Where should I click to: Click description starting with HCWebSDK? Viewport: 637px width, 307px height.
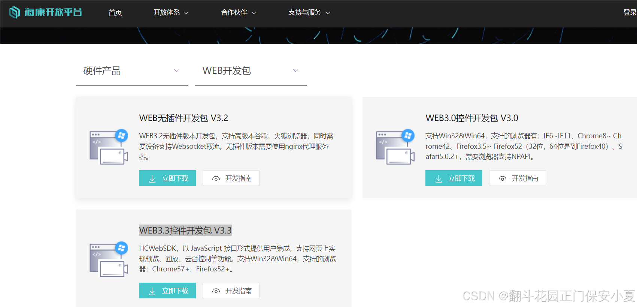click(x=237, y=259)
